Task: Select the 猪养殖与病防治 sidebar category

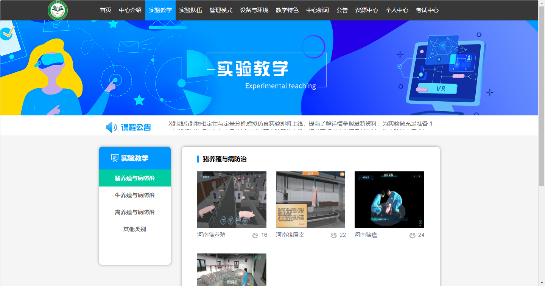Action: point(135,178)
